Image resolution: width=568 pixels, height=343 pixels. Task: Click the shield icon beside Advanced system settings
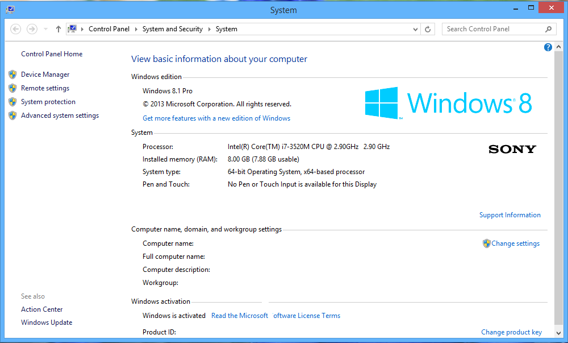(12, 115)
